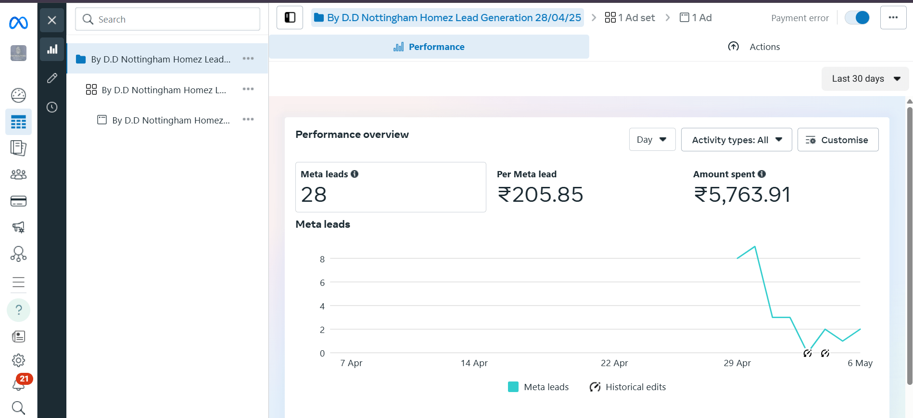Open Audiences people icon
The width and height of the screenshot is (913, 418).
18,174
